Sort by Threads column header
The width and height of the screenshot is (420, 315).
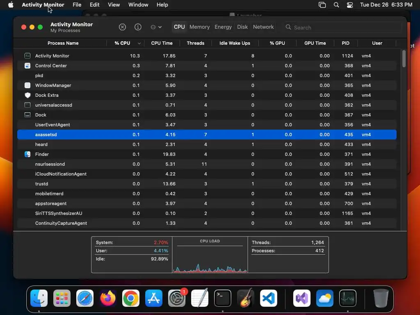(196, 43)
